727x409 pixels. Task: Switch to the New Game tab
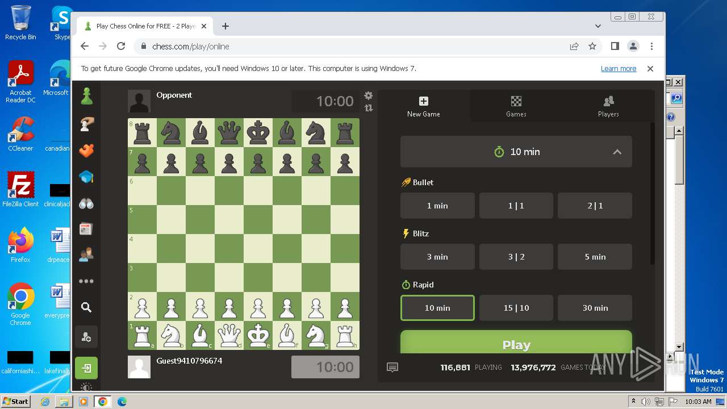coord(424,106)
